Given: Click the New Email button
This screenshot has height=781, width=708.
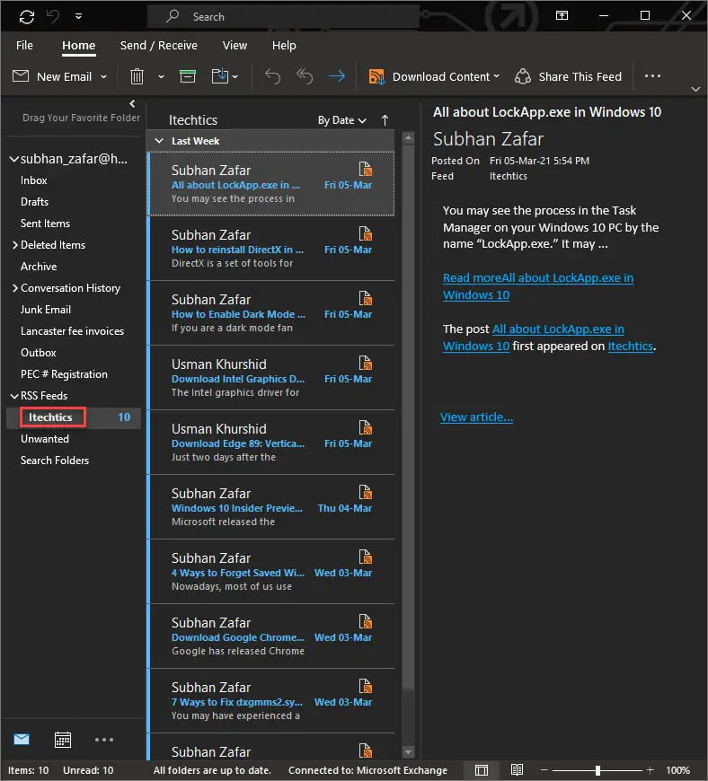Looking at the screenshot, I should tap(52, 76).
